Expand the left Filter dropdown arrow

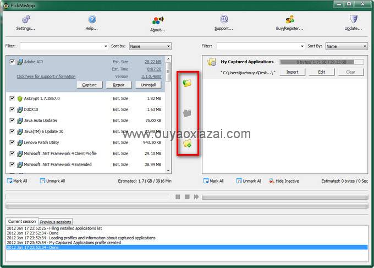point(106,46)
